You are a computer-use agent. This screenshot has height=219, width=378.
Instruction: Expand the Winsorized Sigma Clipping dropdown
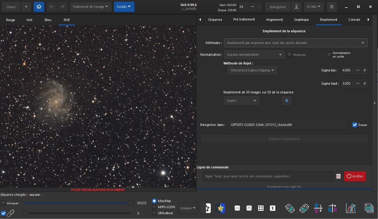pyautogui.click(x=252, y=70)
